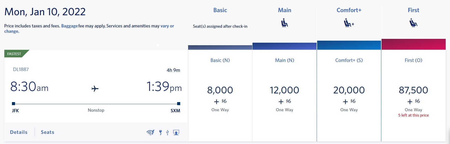
Task: Open flight Details
Action: (19, 132)
